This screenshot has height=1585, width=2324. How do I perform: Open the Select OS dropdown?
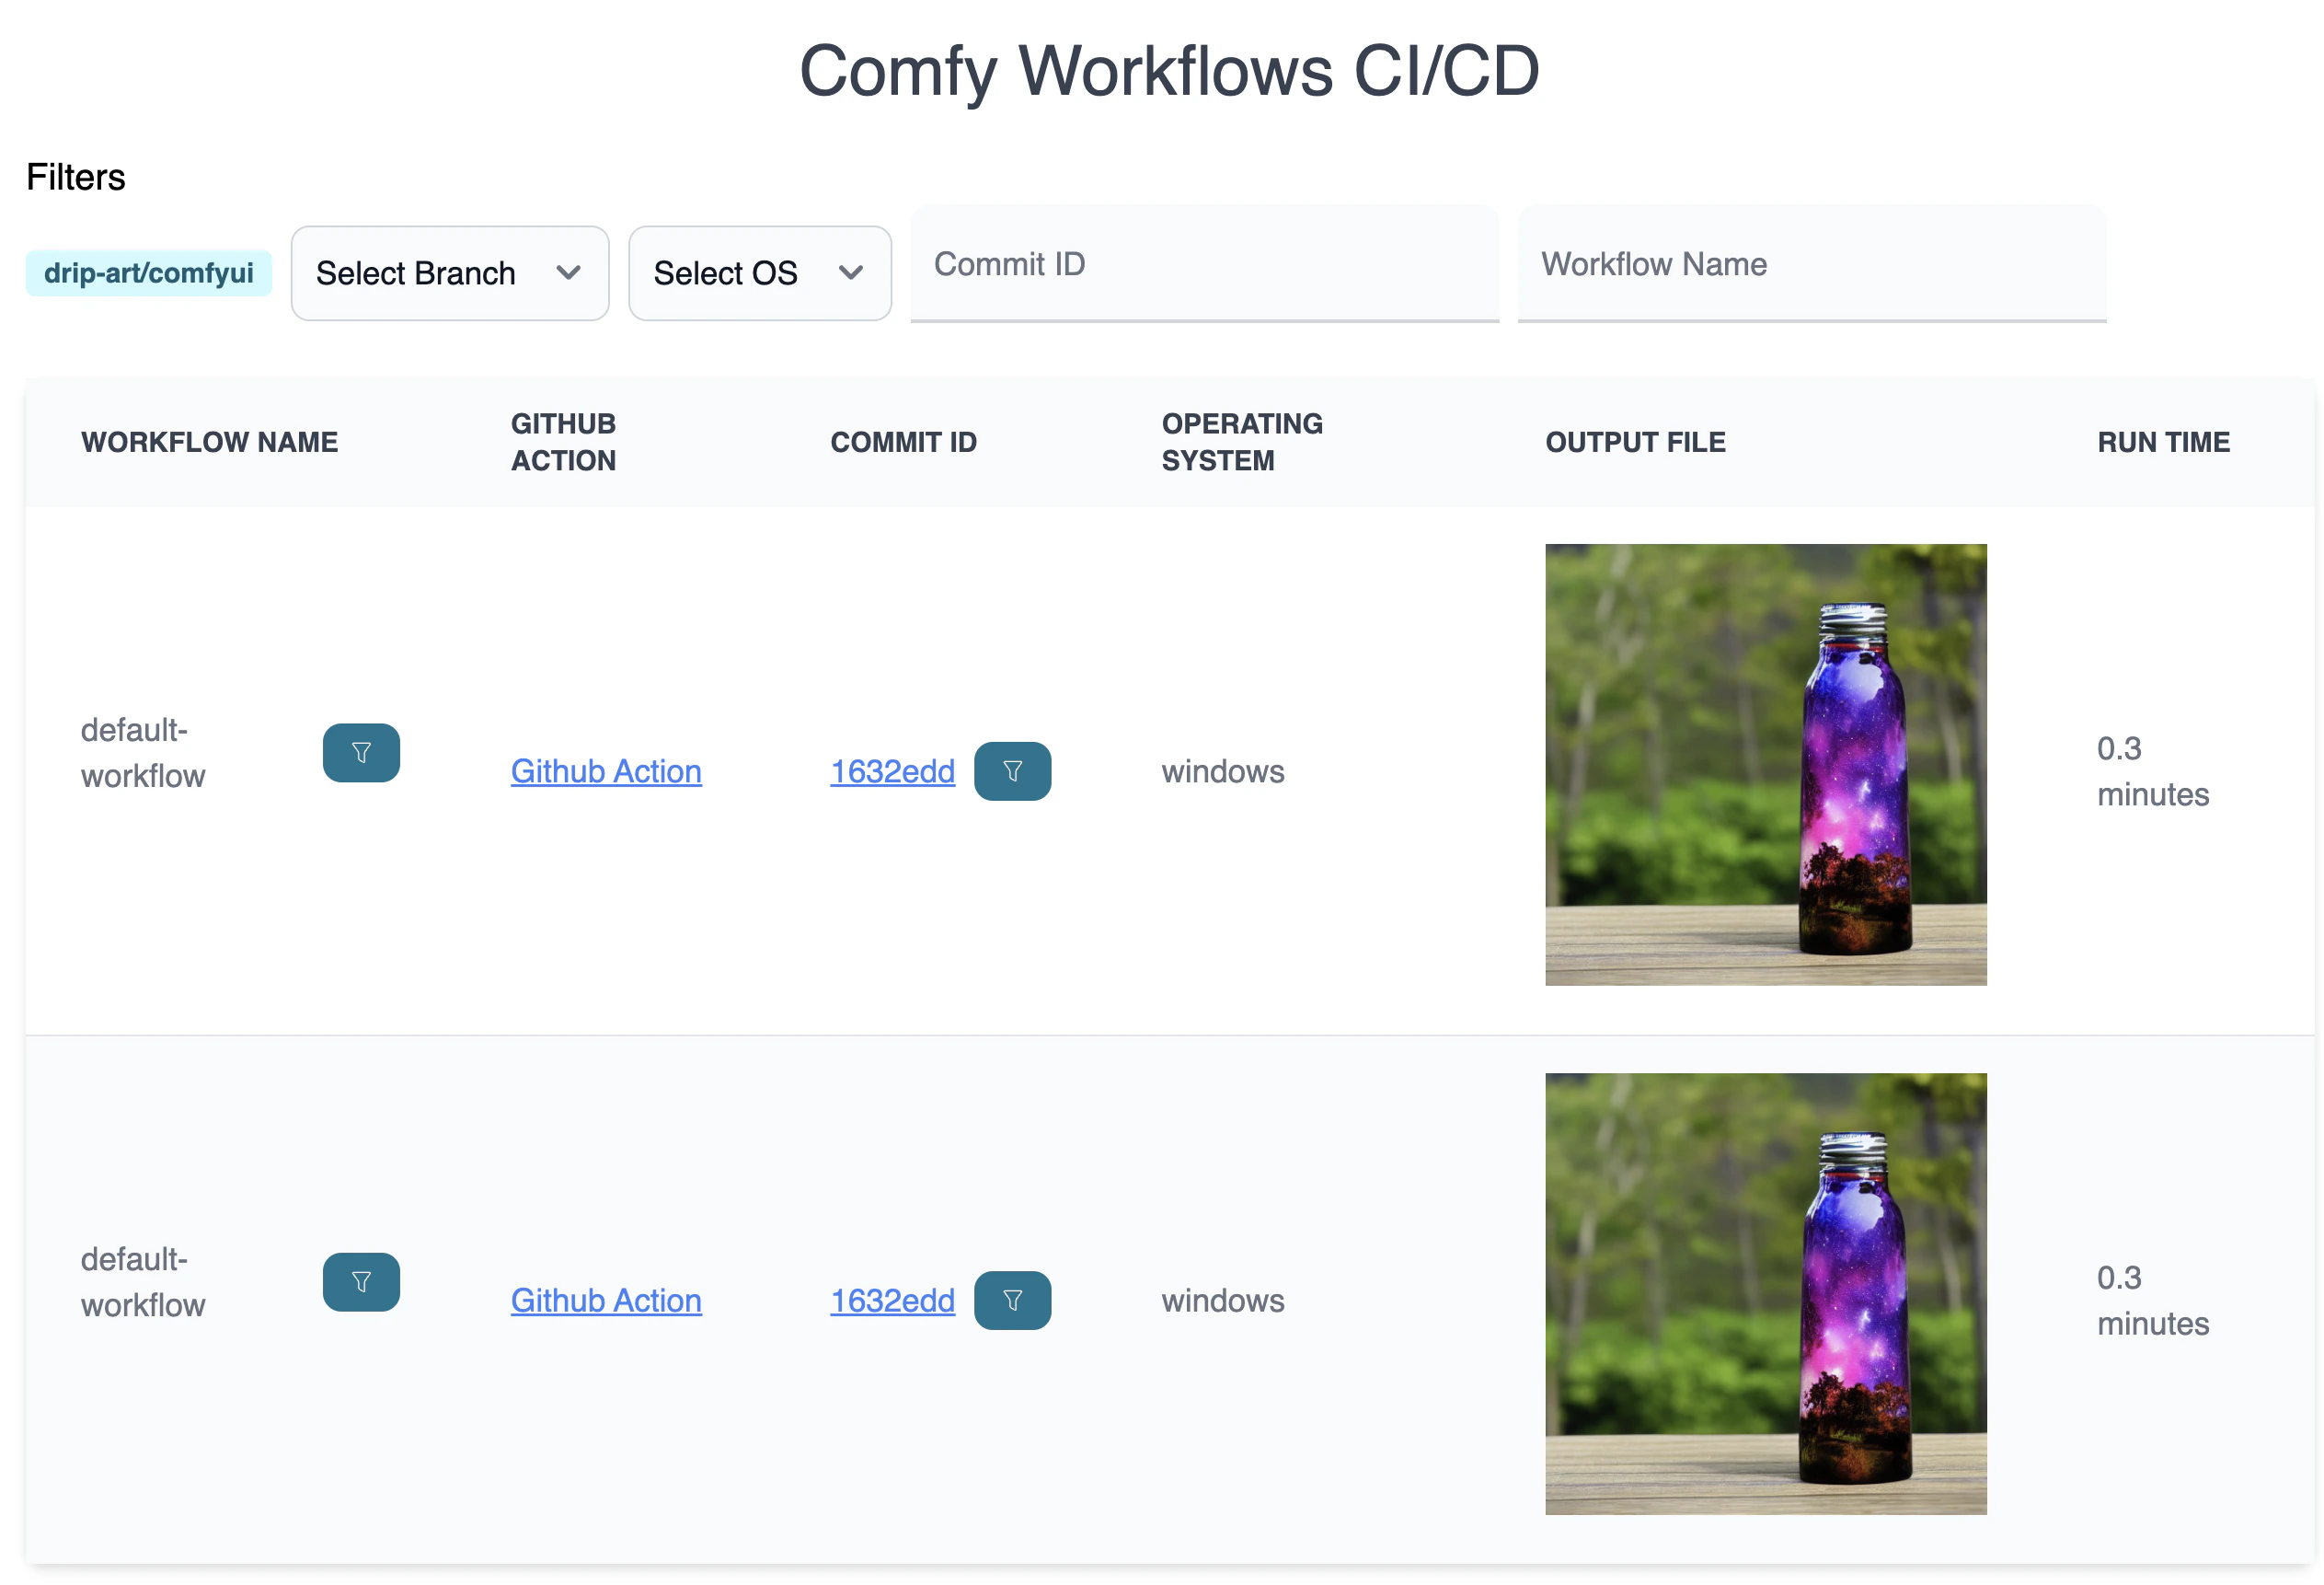[x=759, y=273]
